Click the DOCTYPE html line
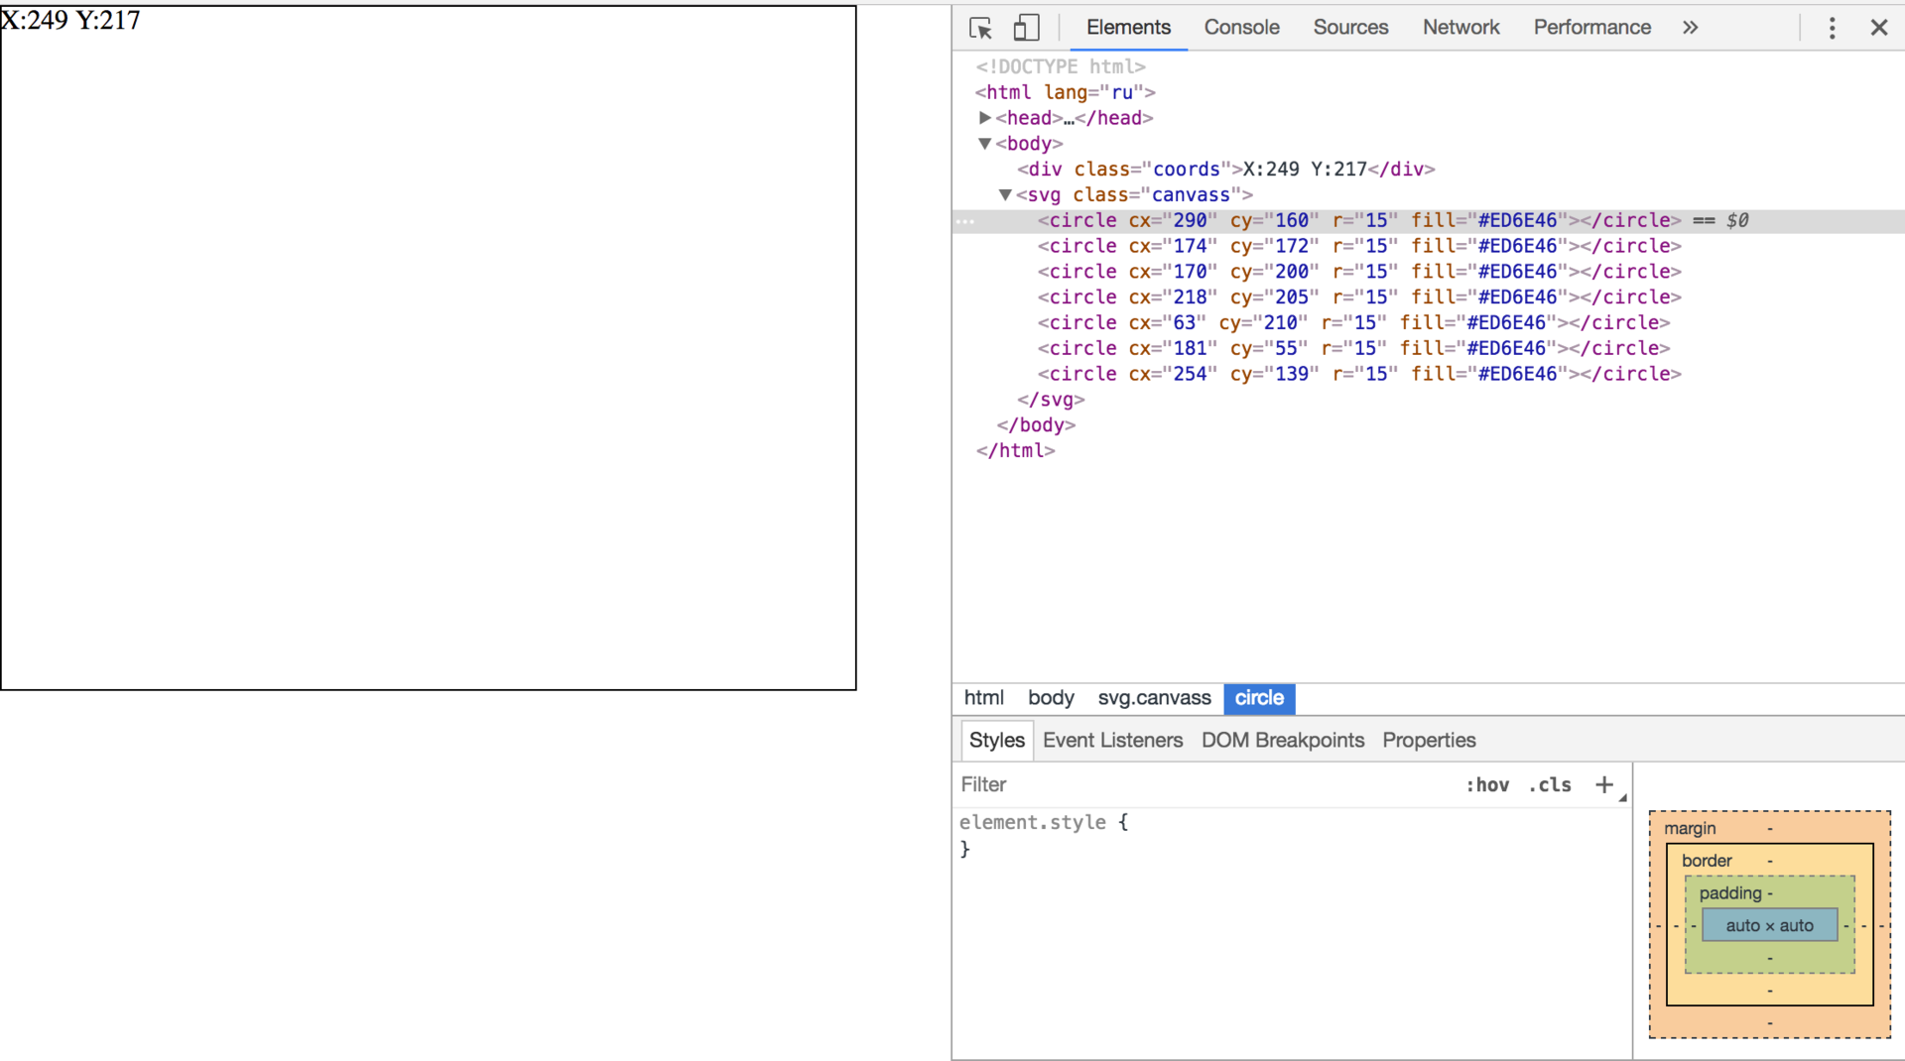Viewport: 1905px width, 1061px height. (1060, 66)
